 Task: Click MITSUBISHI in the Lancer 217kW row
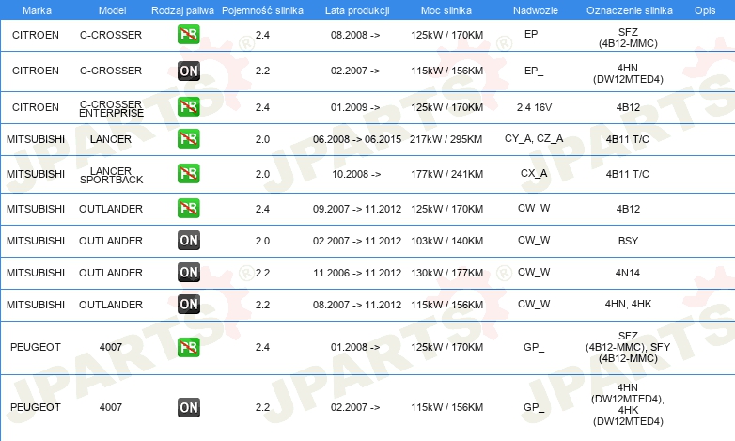(36, 139)
